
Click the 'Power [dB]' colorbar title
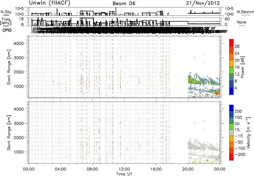tap(242, 67)
